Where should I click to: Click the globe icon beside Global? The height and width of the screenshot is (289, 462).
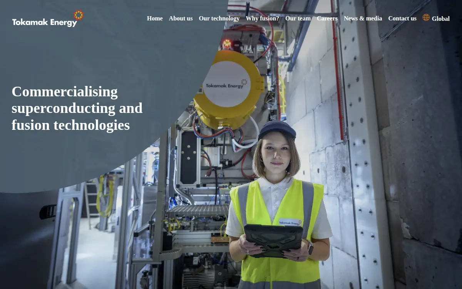click(x=426, y=17)
